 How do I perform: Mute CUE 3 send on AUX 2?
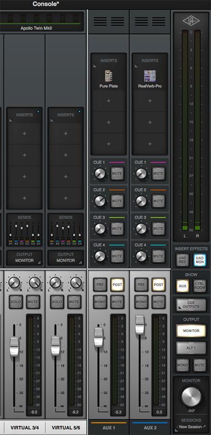(158, 229)
